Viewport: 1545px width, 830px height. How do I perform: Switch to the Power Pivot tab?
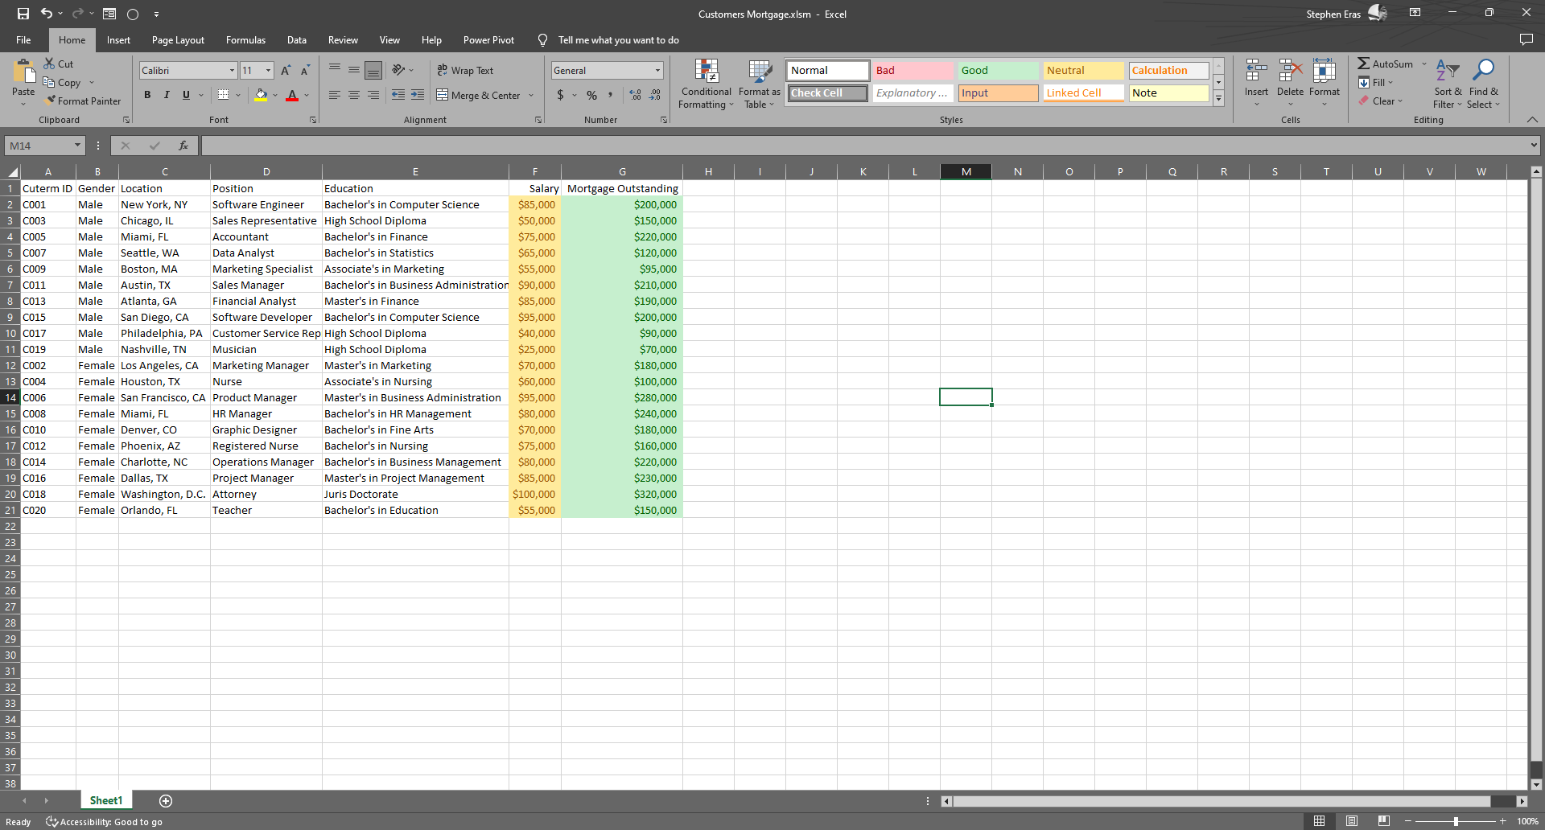(x=488, y=40)
